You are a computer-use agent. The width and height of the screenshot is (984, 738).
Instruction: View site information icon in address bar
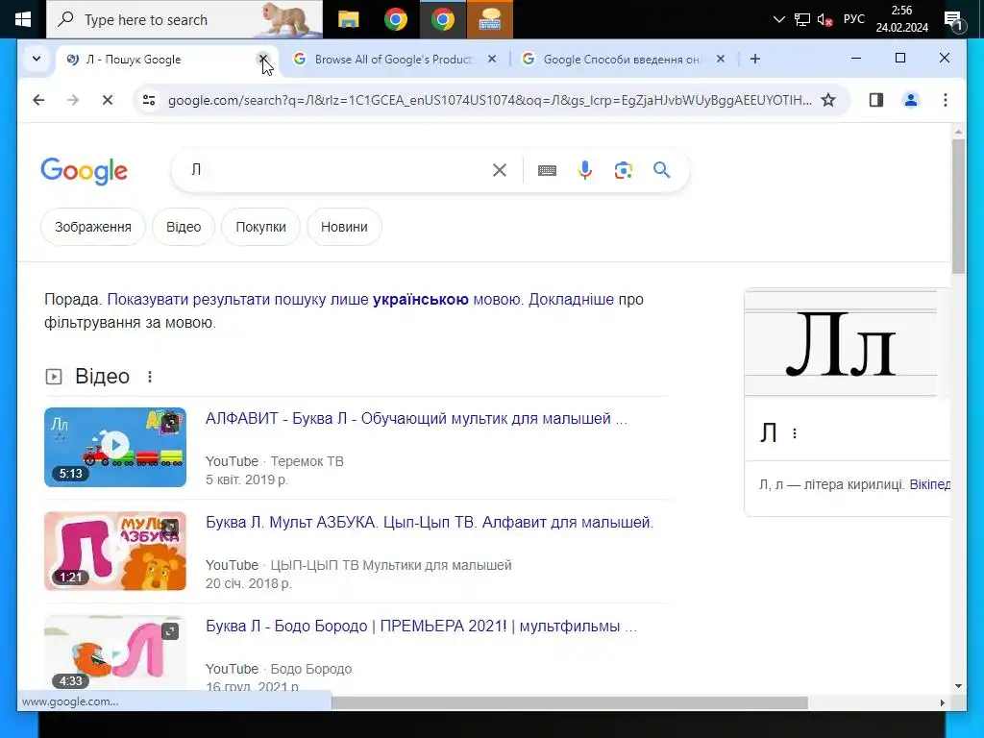point(149,100)
